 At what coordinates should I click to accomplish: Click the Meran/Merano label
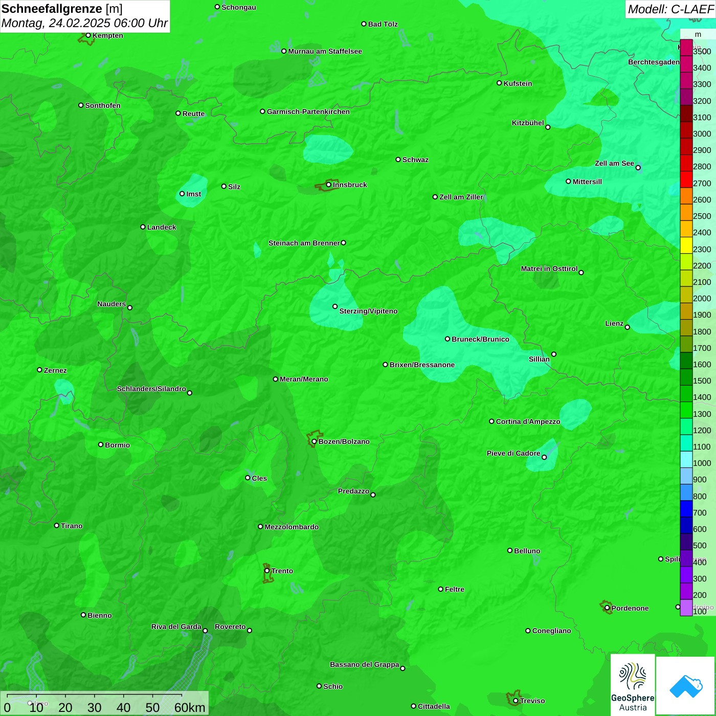coord(304,379)
